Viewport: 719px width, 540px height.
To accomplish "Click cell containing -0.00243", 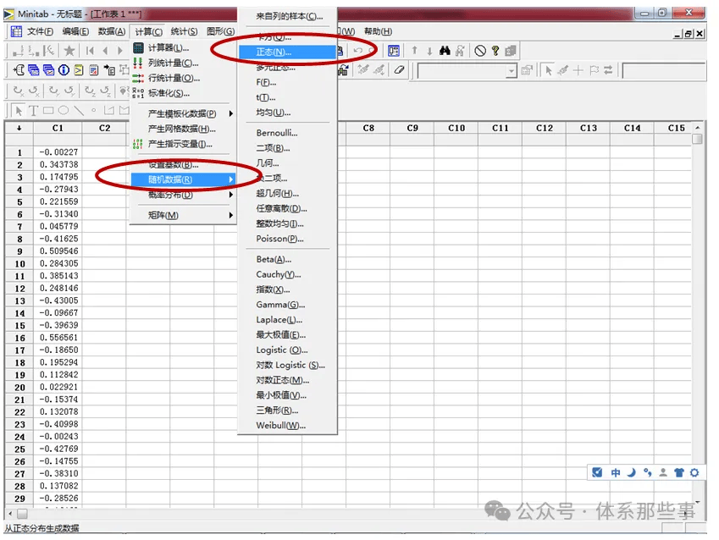I will click(x=58, y=437).
